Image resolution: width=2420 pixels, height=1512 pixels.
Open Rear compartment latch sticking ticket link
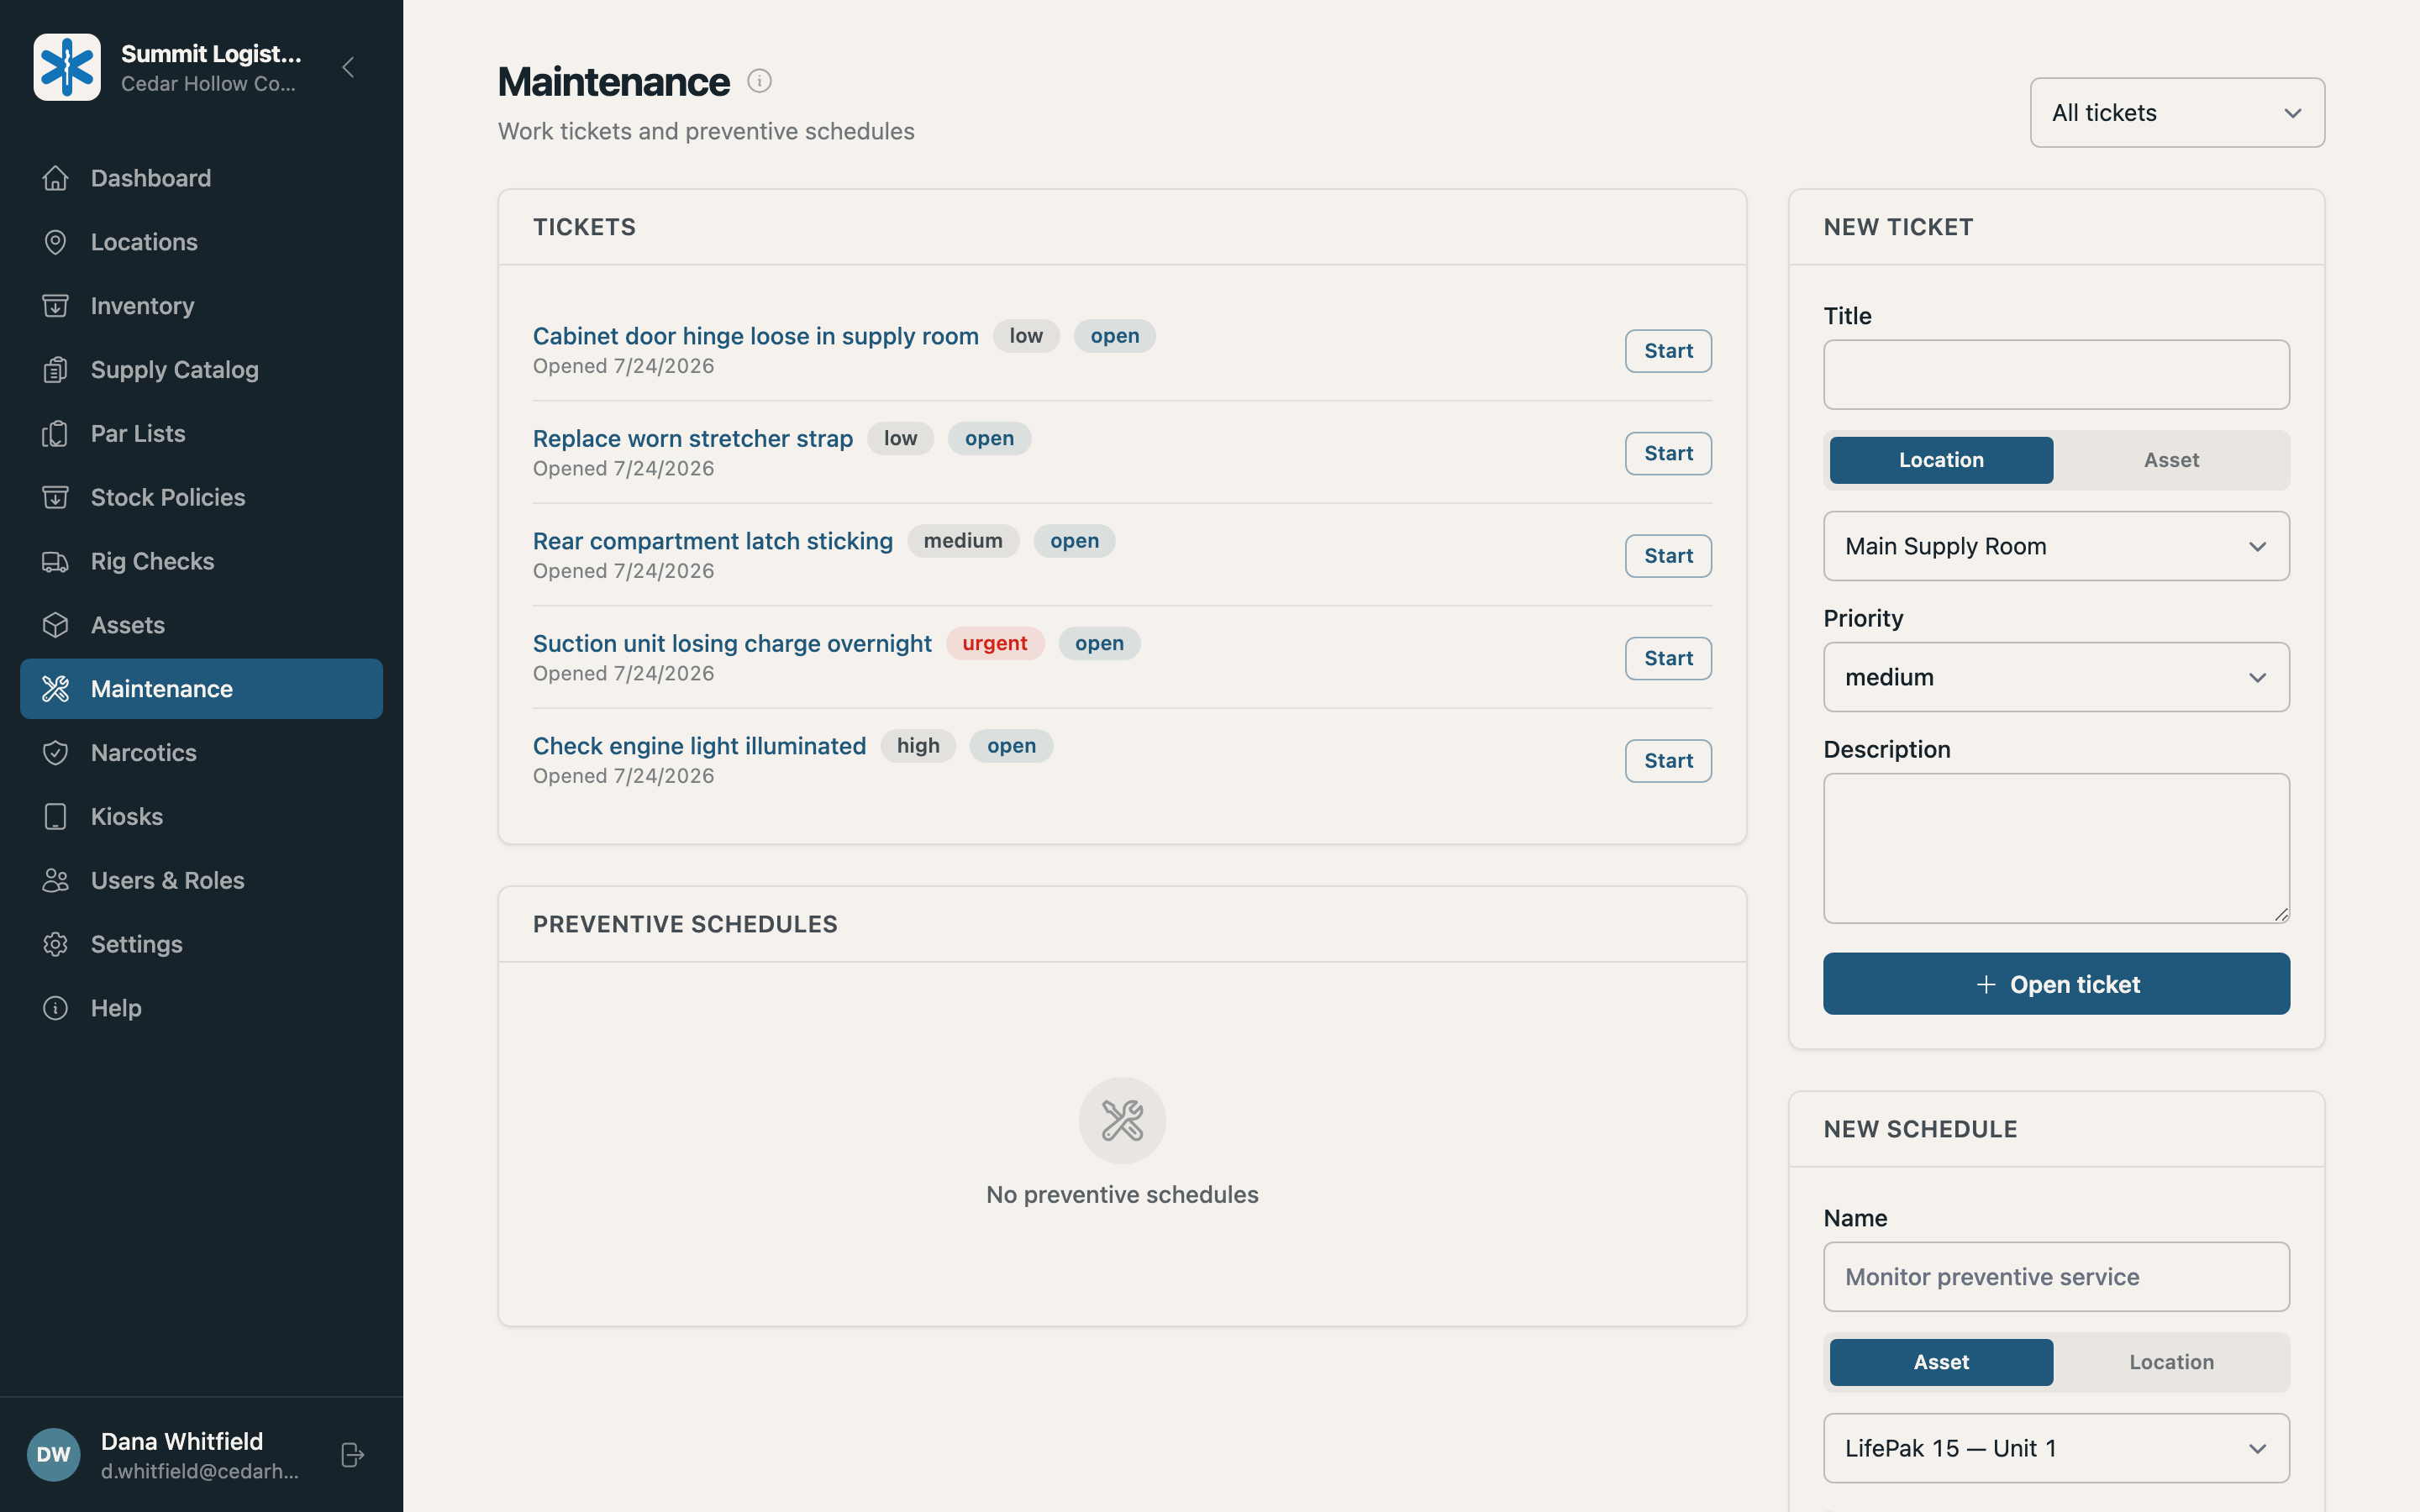point(712,541)
